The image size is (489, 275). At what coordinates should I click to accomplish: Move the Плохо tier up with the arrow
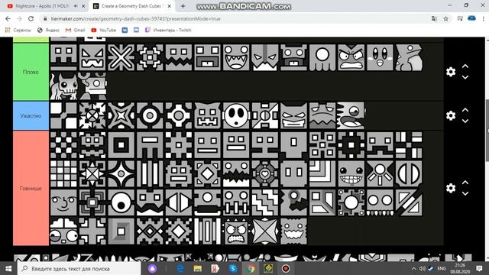tap(465, 66)
